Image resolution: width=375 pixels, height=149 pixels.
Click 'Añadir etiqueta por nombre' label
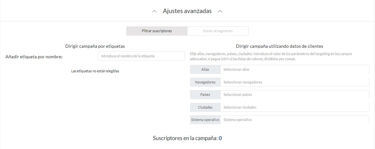(x=34, y=57)
